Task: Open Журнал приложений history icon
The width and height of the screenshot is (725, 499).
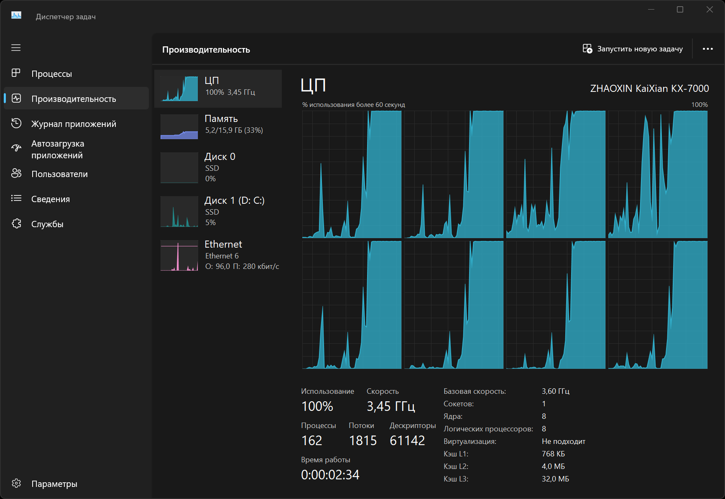Action: click(16, 123)
